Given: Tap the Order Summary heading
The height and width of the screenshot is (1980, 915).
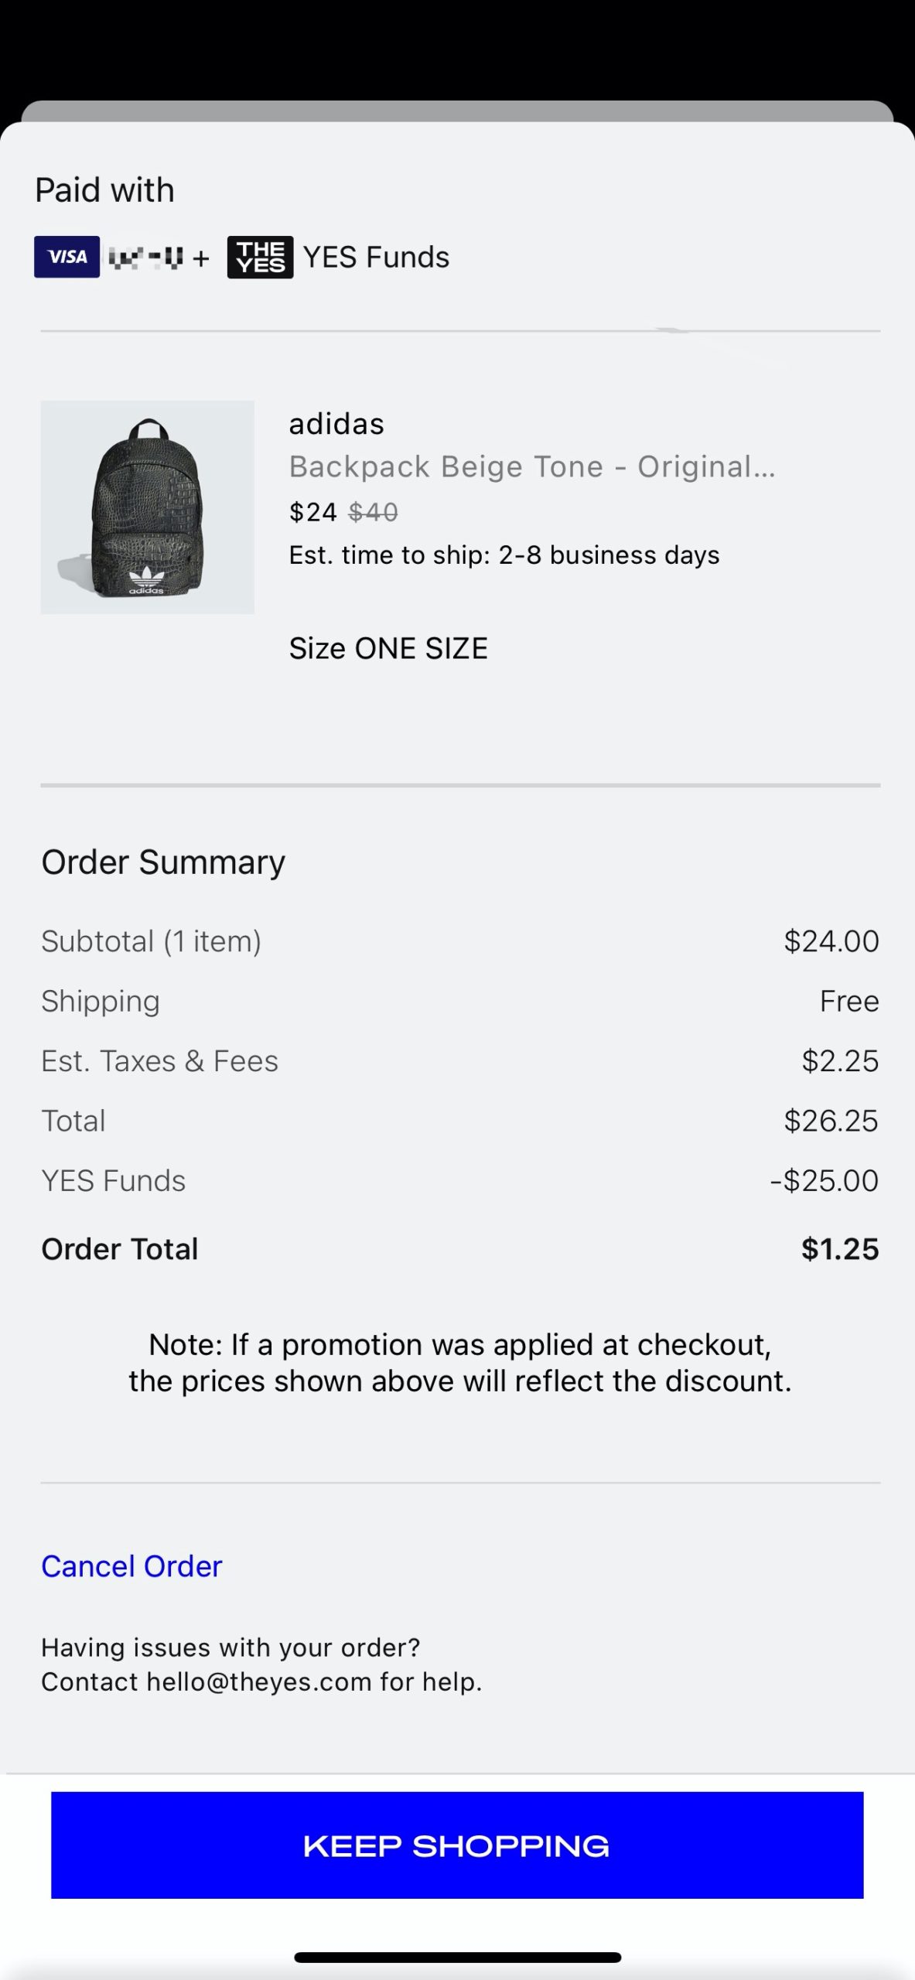Looking at the screenshot, I should click(163, 862).
